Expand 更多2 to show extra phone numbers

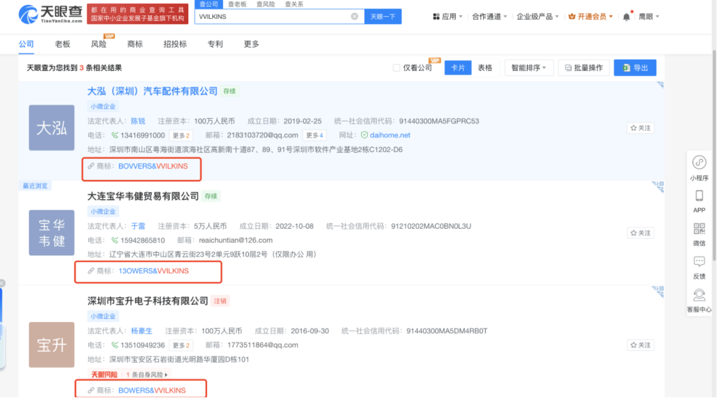pos(180,135)
